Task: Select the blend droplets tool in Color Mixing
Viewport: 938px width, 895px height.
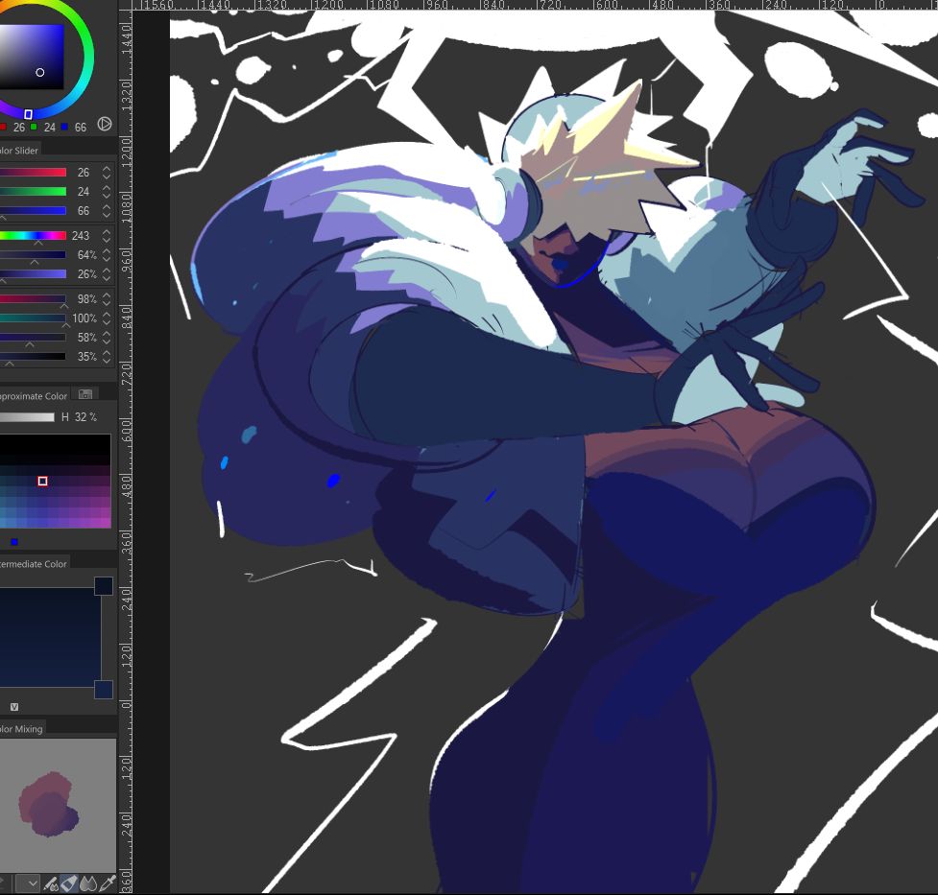Action: [x=88, y=883]
